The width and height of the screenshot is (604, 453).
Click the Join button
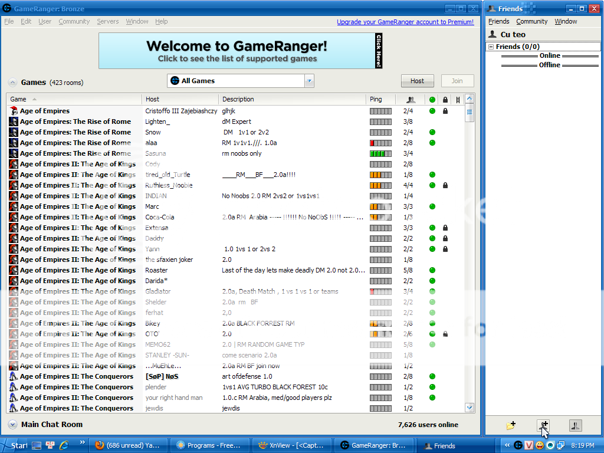(x=457, y=81)
